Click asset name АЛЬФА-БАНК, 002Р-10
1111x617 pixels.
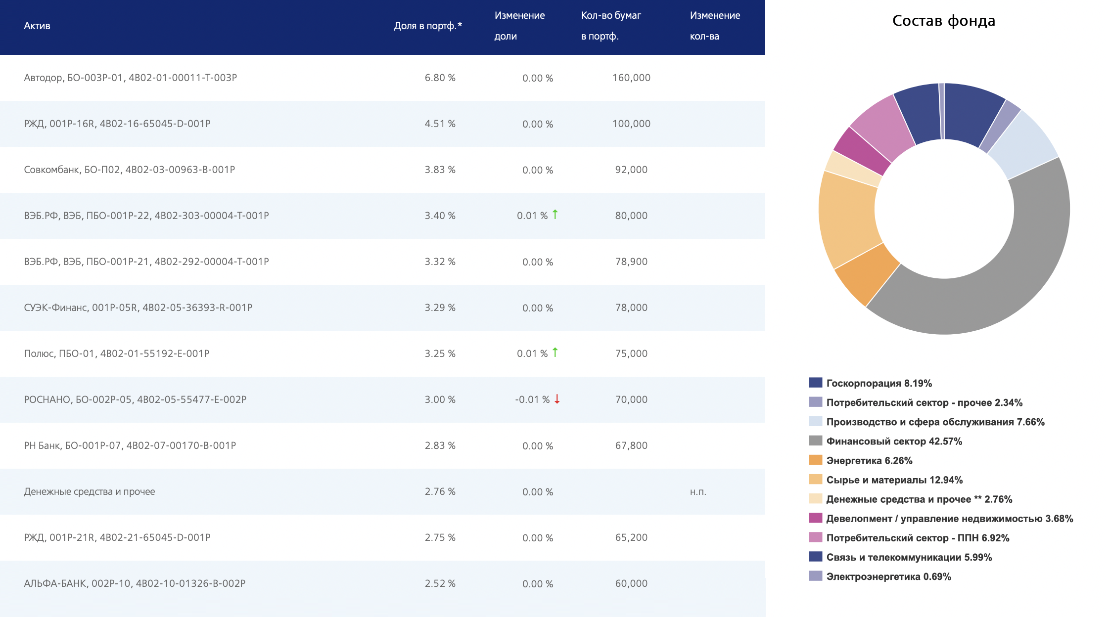(135, 583)
